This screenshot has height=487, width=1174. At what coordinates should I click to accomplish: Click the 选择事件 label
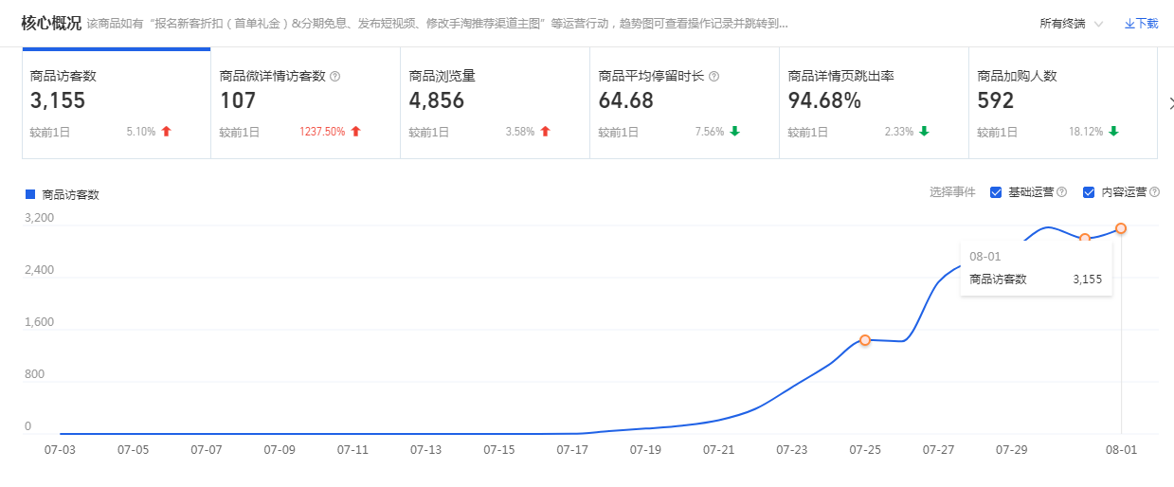tap(952, 192)
